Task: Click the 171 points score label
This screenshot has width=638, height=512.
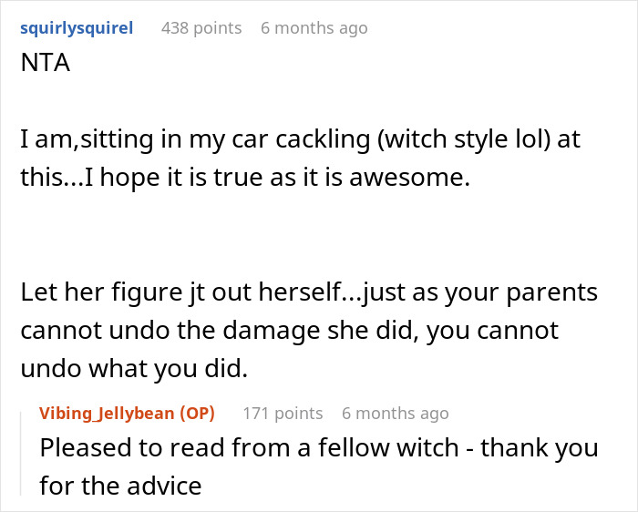Action: (283, 414)
